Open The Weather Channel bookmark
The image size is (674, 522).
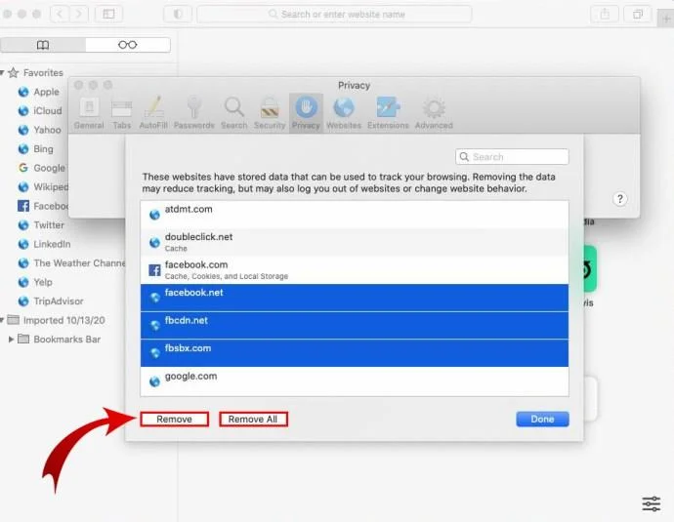point(71,263)
